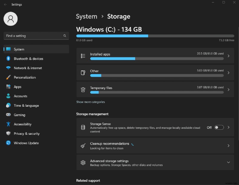Click the 61.0 GB used label

(x=84, y=40)
